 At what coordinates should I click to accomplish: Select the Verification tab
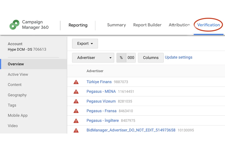[208, 25]
